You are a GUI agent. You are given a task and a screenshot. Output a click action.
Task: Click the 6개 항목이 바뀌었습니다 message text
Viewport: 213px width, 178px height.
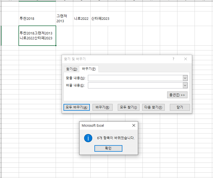[x=116, y=138]
